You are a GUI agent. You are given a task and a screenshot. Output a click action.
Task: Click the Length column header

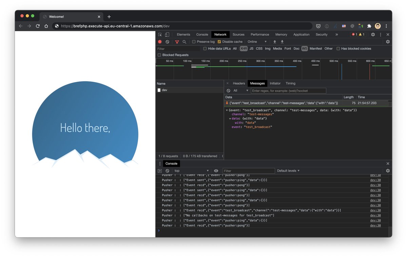pos(349,97)
